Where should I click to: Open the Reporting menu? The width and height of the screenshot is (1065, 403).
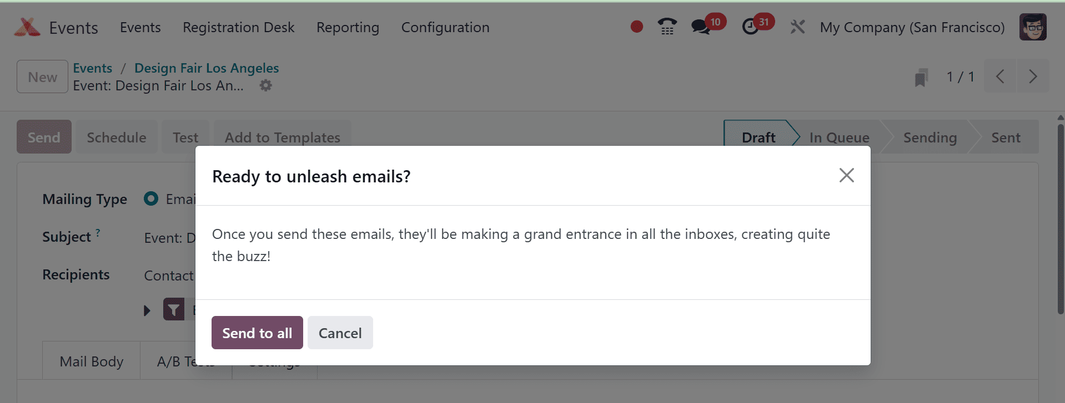click(348, 27)
